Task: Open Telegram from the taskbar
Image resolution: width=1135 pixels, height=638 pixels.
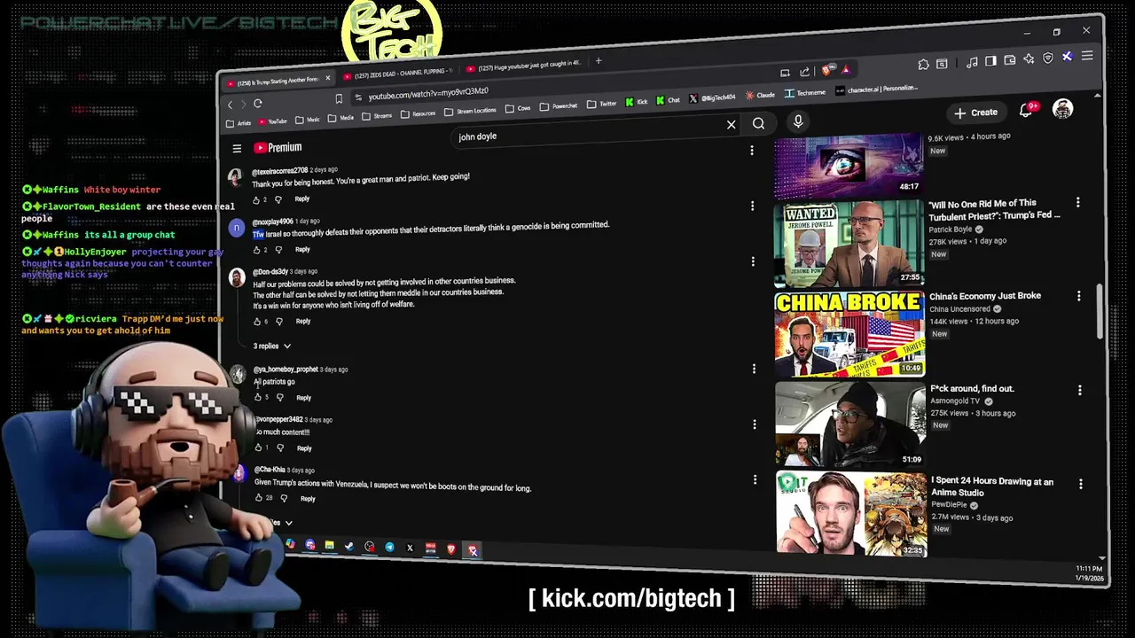Action: pos(389,548)
